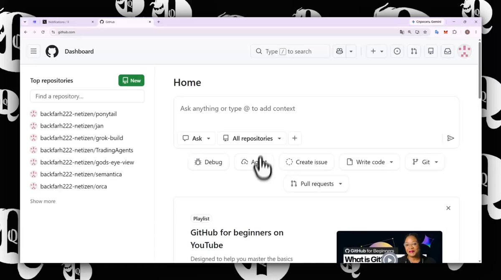Open the Ask mode dropdown
The height and width of the screenshot is (280, 501).
[197, 138]
